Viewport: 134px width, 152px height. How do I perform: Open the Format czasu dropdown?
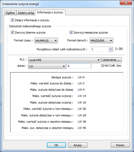[x=46, y=41]
